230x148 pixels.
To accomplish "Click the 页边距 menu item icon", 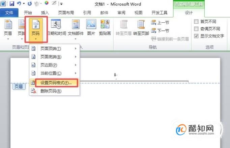I will coord(33,65).
